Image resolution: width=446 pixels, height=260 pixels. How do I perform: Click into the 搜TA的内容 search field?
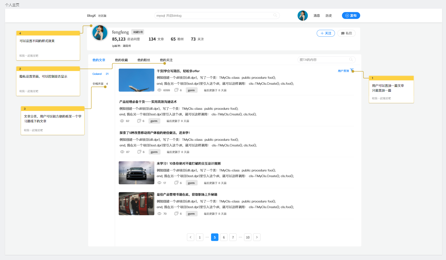pyautogui.click(x=323, y=60)
